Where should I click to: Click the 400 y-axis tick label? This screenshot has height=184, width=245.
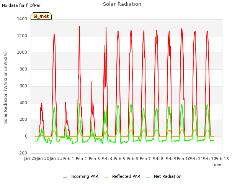pyautogui.click(x=23, y=103)
